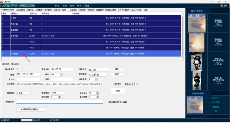Click the question mark help next to rtsp格式

[x=137, y=84]
